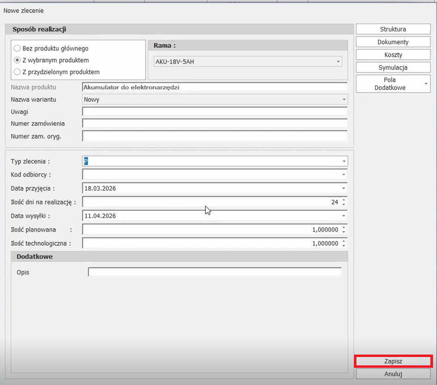
Task: Select 'Z przydzielonym produktem' radio option
Action: pyautogui.click(x=17, y=72)
